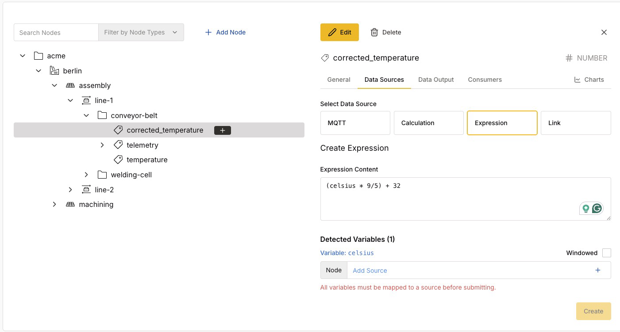Click the telemetry tag icon
Viewport: 620px width, 332px height.
(x=118, y=145)
